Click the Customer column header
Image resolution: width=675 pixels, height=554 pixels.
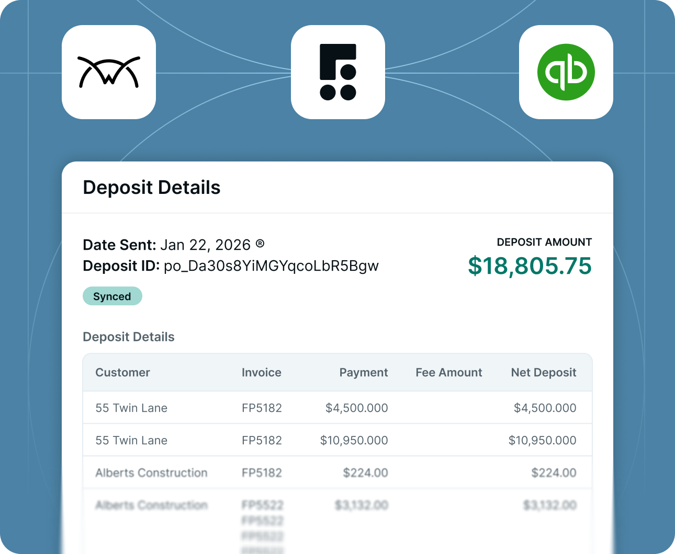tap(122, 373)
